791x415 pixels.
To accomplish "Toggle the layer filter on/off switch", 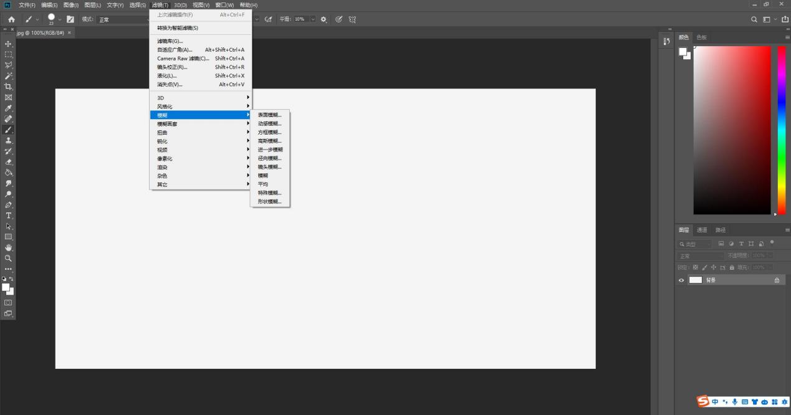I will [x=772, y=242].
